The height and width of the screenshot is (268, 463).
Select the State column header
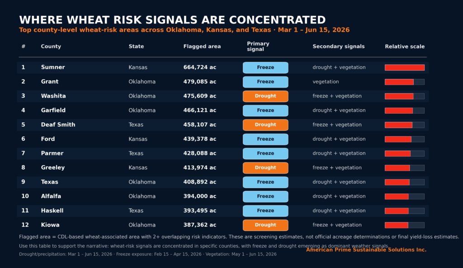(x=136, y=46)
